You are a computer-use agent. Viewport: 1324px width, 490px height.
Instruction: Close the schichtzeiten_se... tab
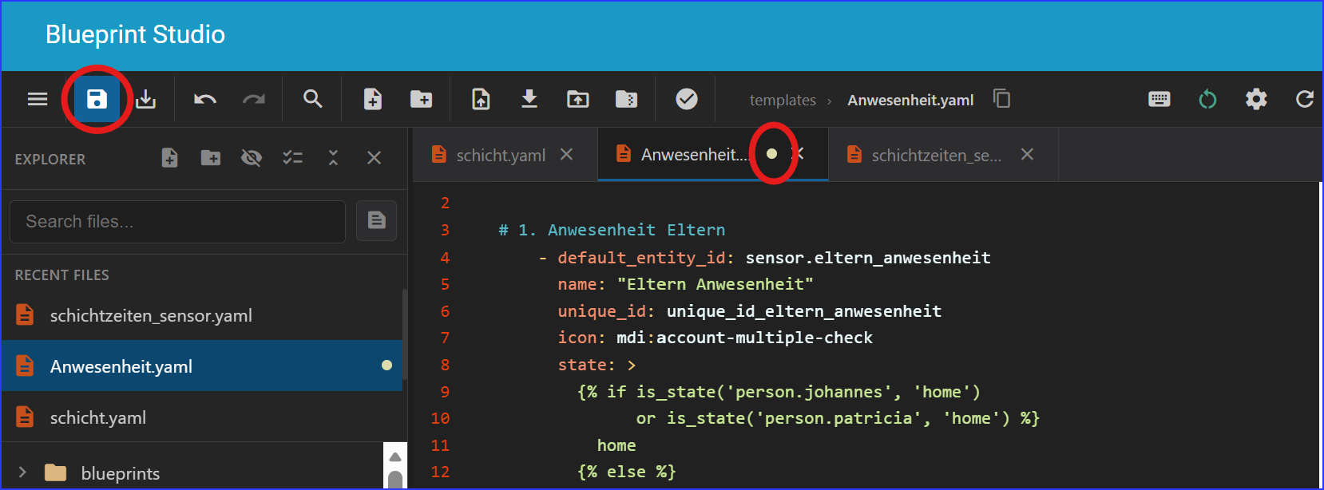pos(1027,154)
